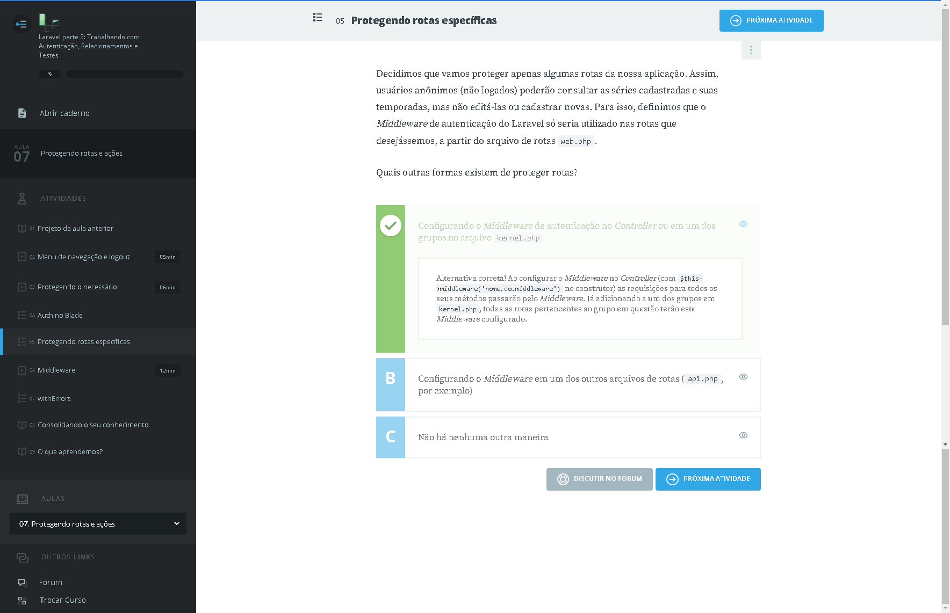Image resolution: width=950 pixels, height=613 pixels.
Task: Click the top 'Próxima Atividade' button
Action: (x=771, y=20)
